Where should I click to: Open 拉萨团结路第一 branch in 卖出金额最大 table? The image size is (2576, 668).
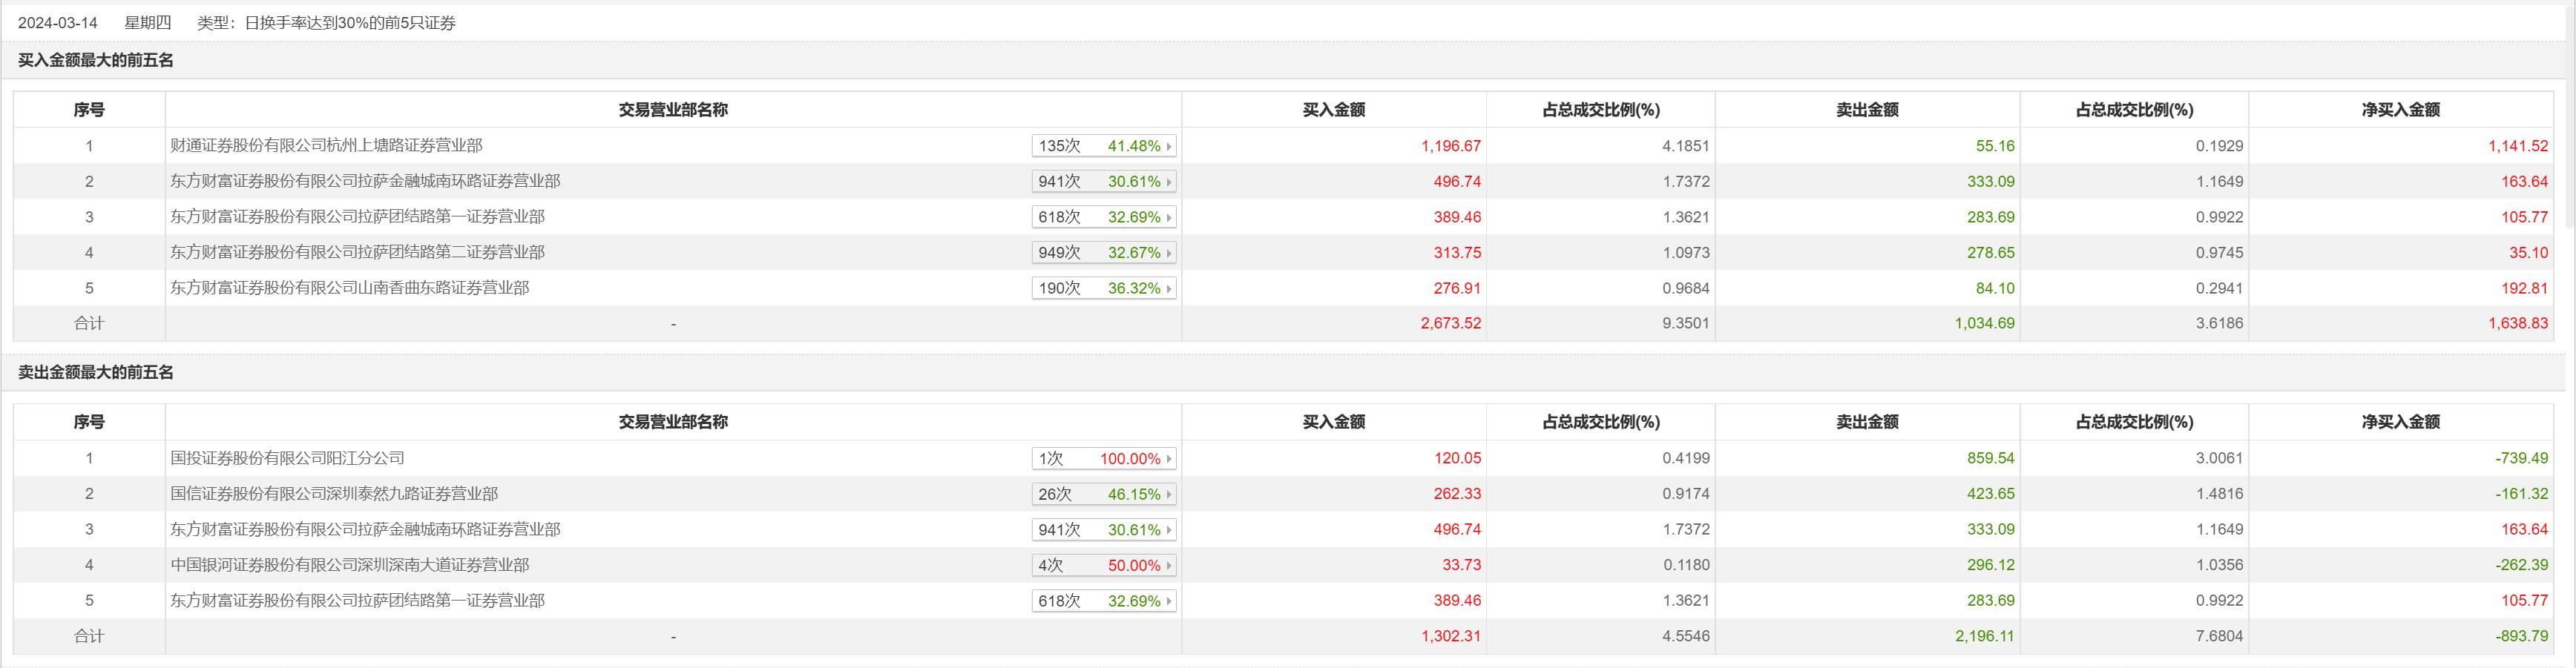pos(357,601)
